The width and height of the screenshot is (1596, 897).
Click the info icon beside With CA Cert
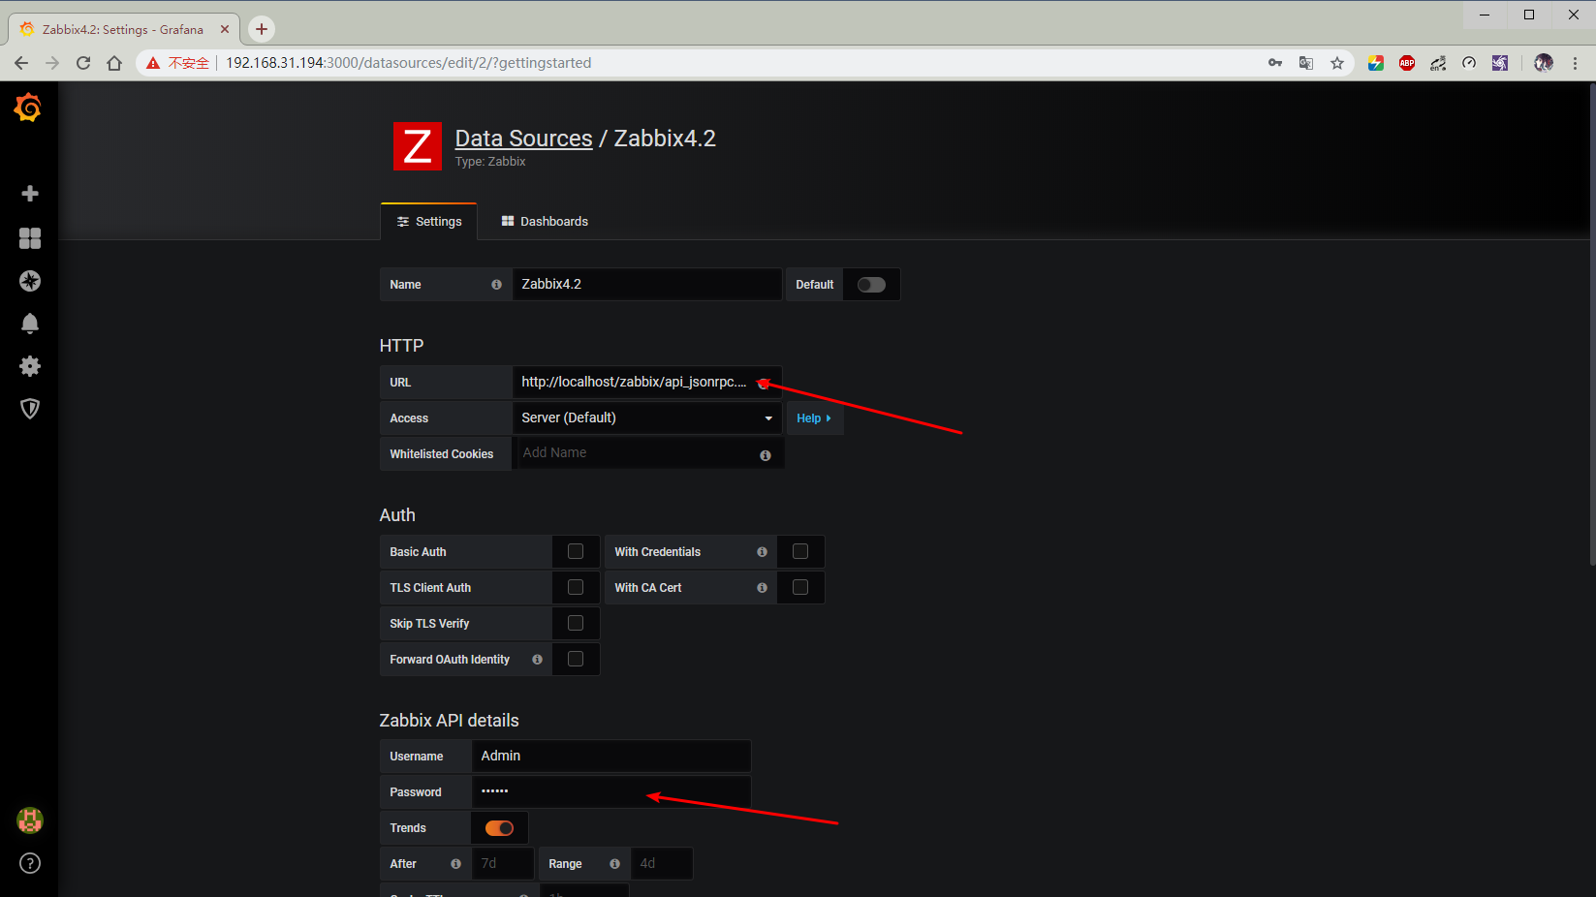click(x=762, y=588)
